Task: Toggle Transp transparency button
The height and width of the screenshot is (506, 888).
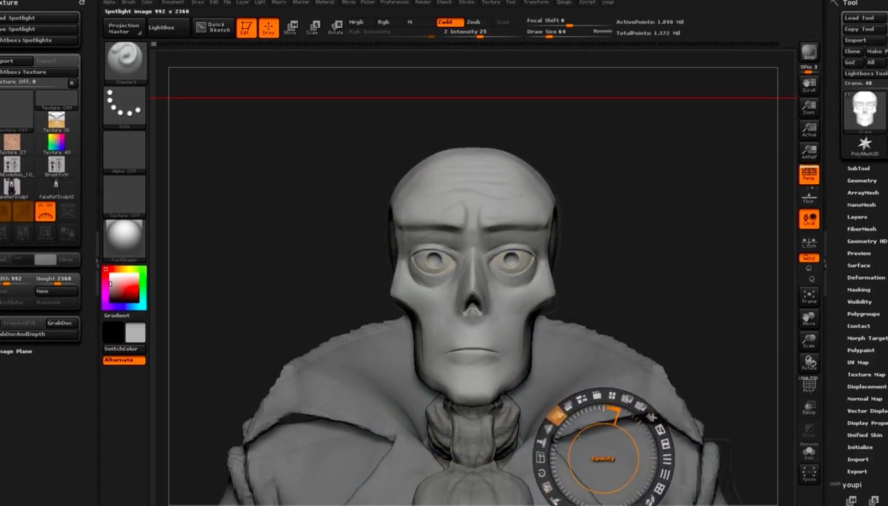Action: point(809,407)
